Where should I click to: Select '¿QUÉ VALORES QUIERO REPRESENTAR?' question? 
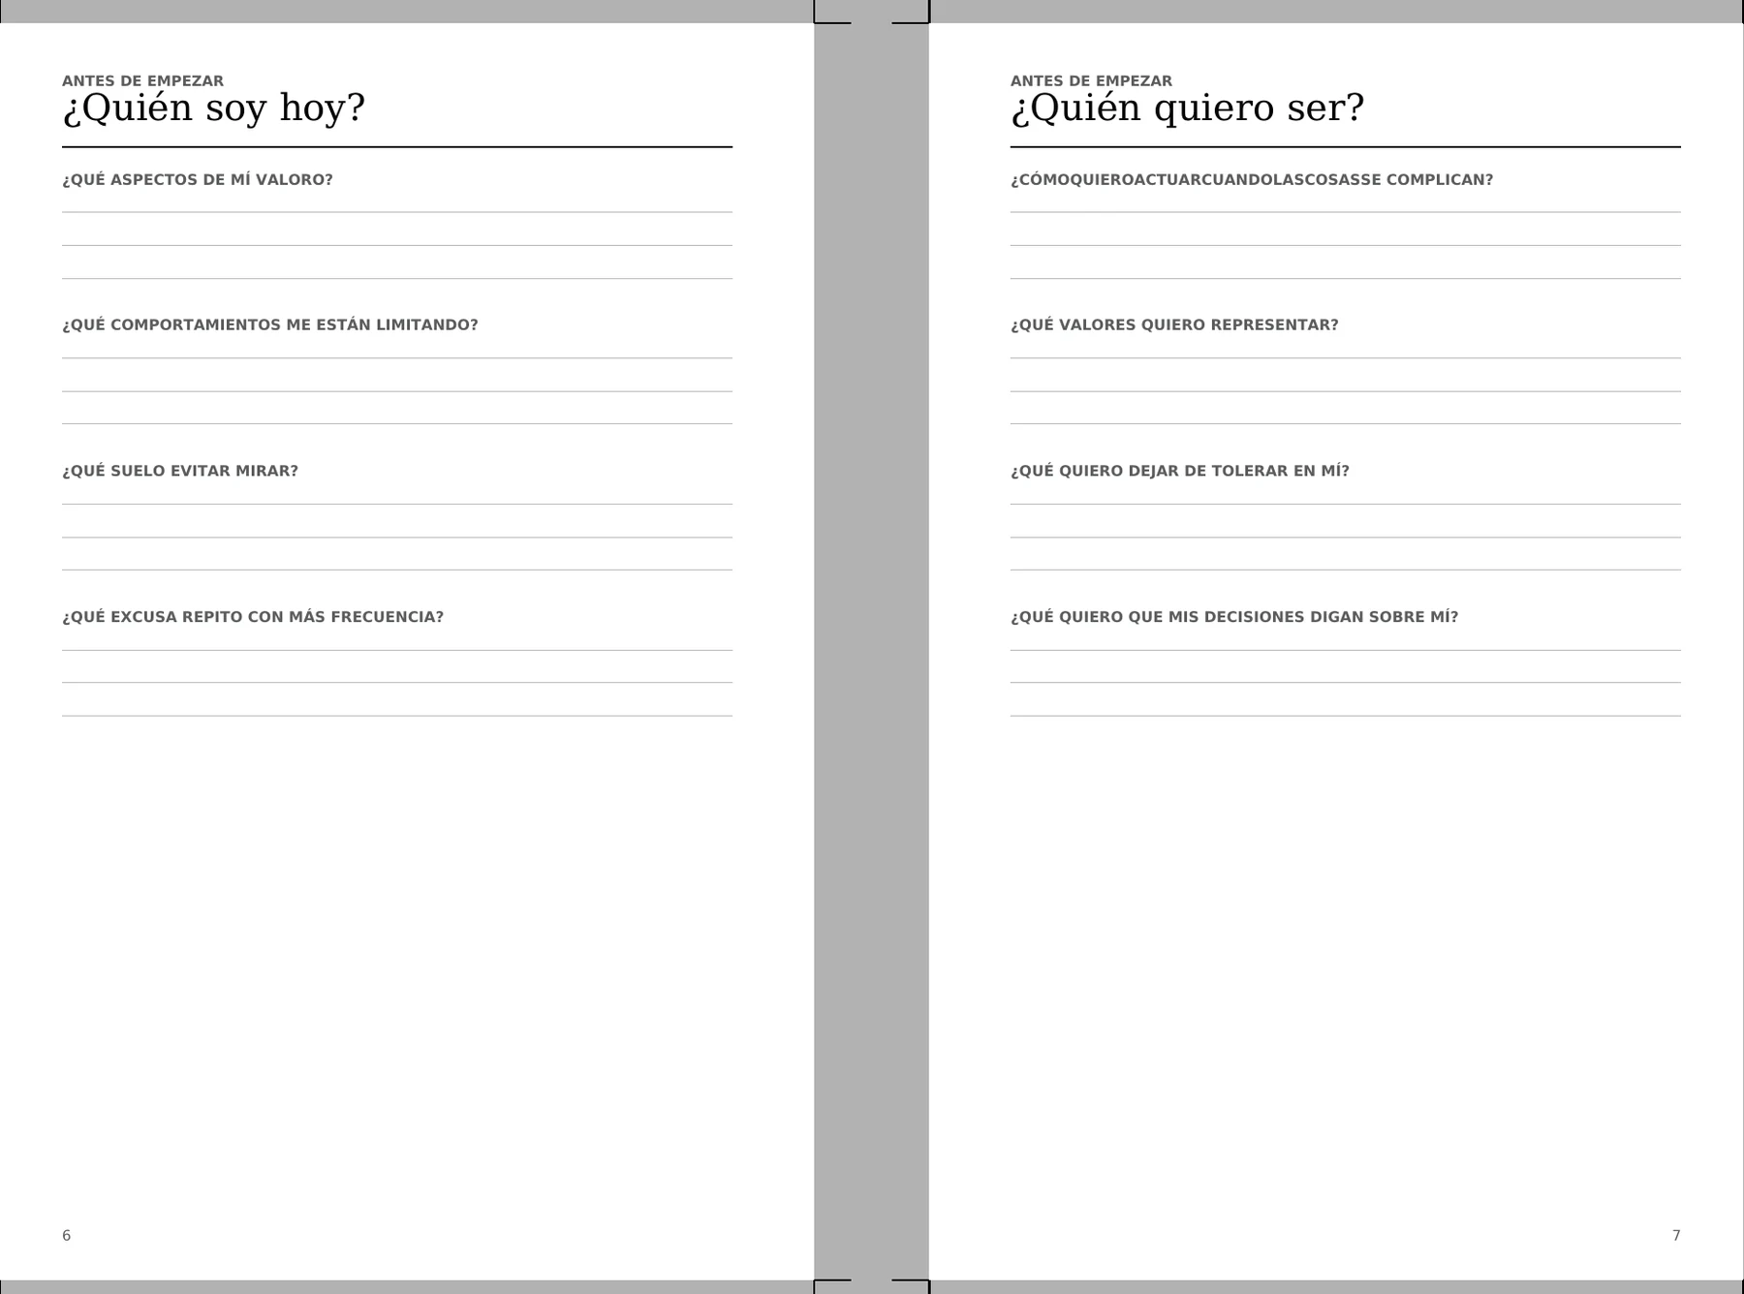(x=1174, y=325)
